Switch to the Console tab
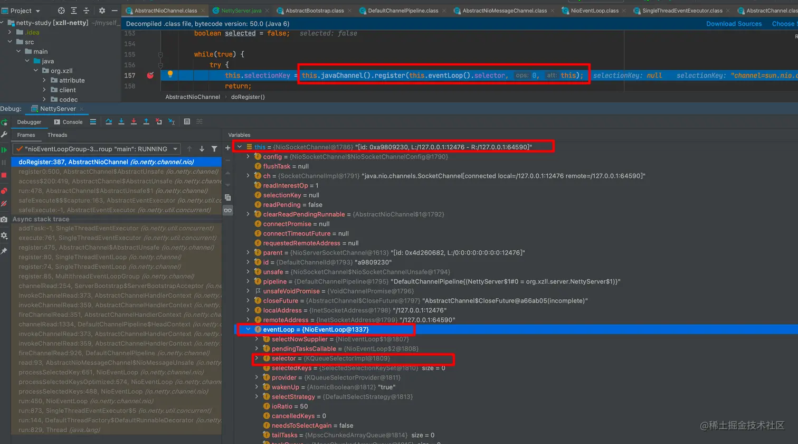This screenshot has height=444, width=798. [x=68, y=122]
